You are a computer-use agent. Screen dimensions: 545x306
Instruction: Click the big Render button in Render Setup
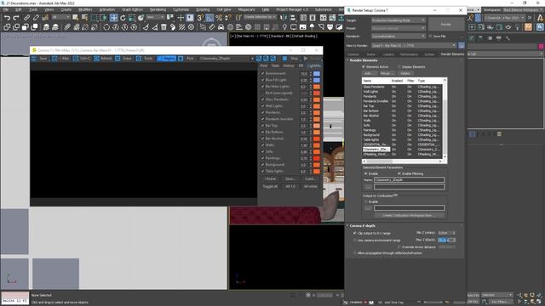coord(446,25)
